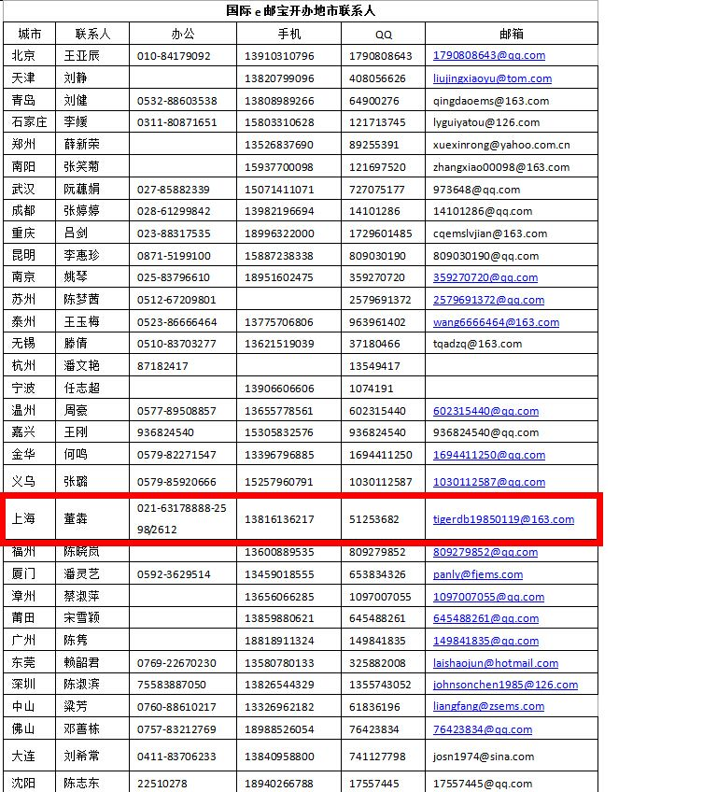
Task: Select the contact name 梁芳
Action: coord(76,706)
